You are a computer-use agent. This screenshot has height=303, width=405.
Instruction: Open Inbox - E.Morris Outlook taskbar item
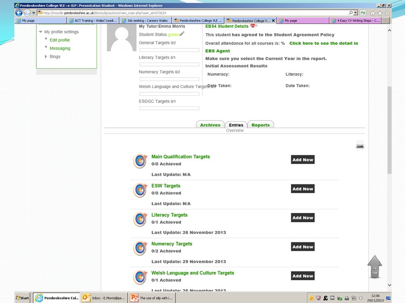click(x=104, y=298)
